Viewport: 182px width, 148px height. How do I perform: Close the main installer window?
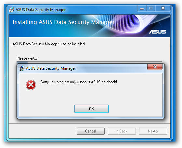coord(163,8)
